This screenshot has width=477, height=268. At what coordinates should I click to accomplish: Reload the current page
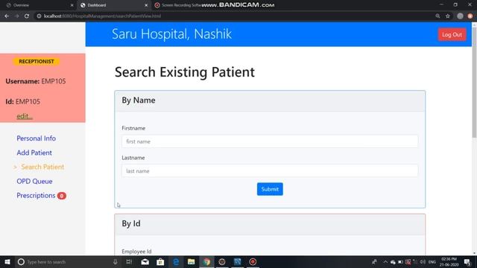coord(27,16)
